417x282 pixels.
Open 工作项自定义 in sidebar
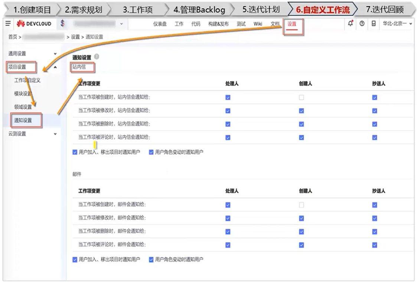27,80
